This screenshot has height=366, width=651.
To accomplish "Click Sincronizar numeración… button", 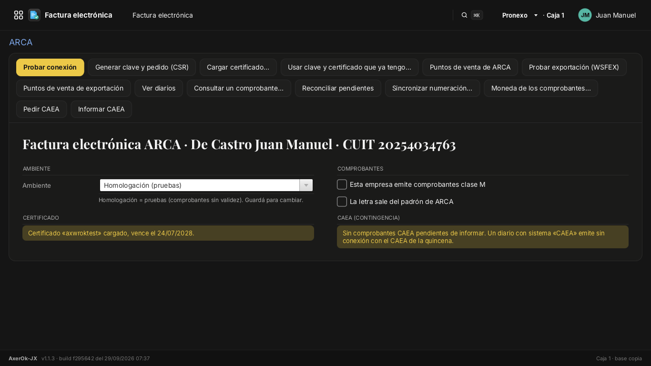I will (432, 88).
